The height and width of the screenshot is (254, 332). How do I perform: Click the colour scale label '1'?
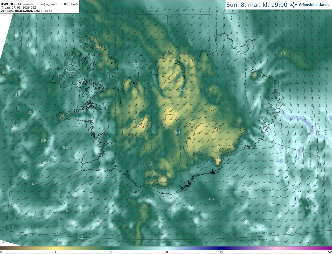pos(56,252)
